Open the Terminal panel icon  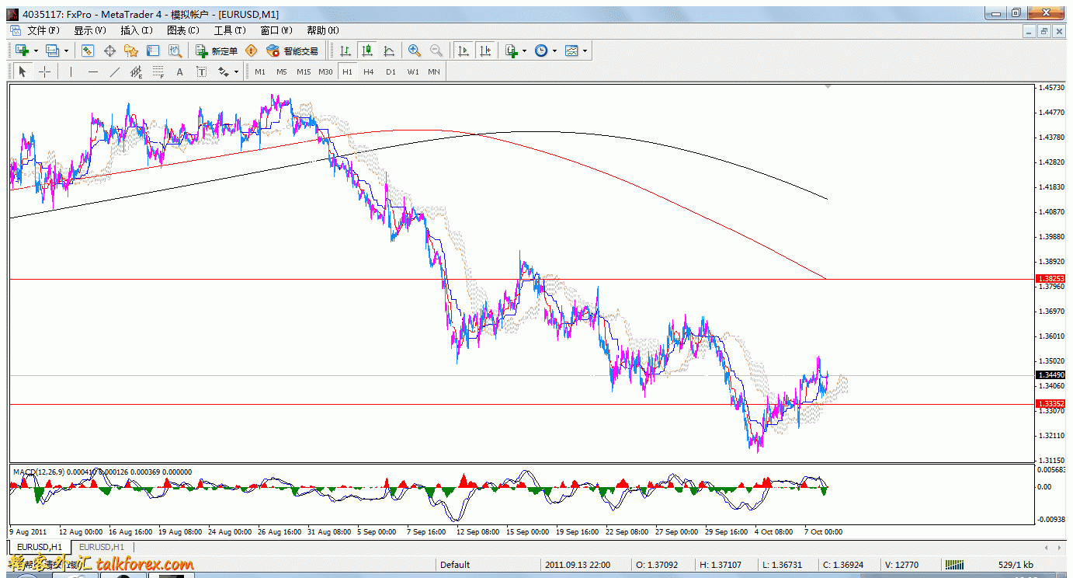[x=153, y=50]
